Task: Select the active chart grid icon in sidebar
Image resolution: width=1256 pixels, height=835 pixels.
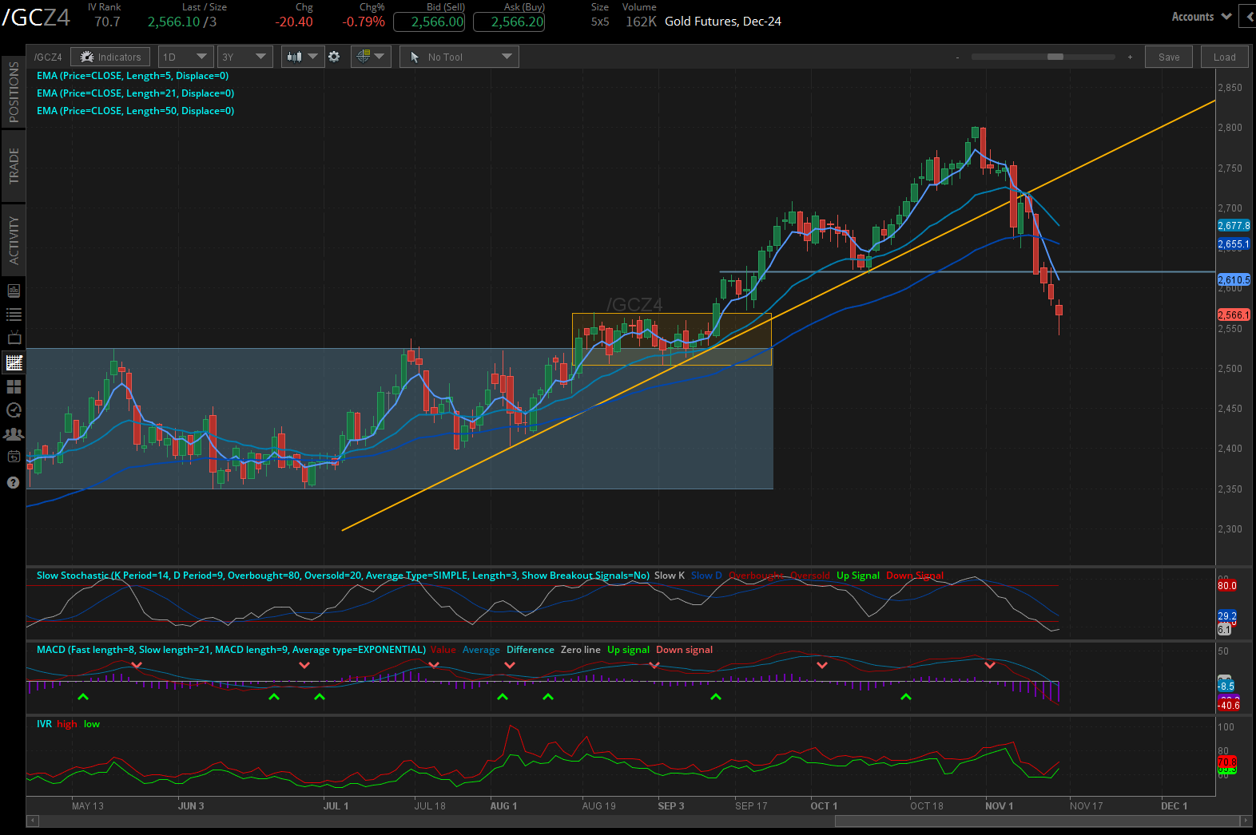Action: pos(14,362)
